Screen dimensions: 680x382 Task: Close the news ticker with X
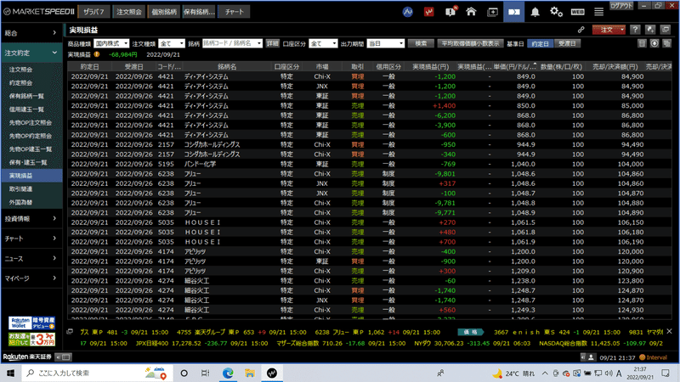(669, 331)
